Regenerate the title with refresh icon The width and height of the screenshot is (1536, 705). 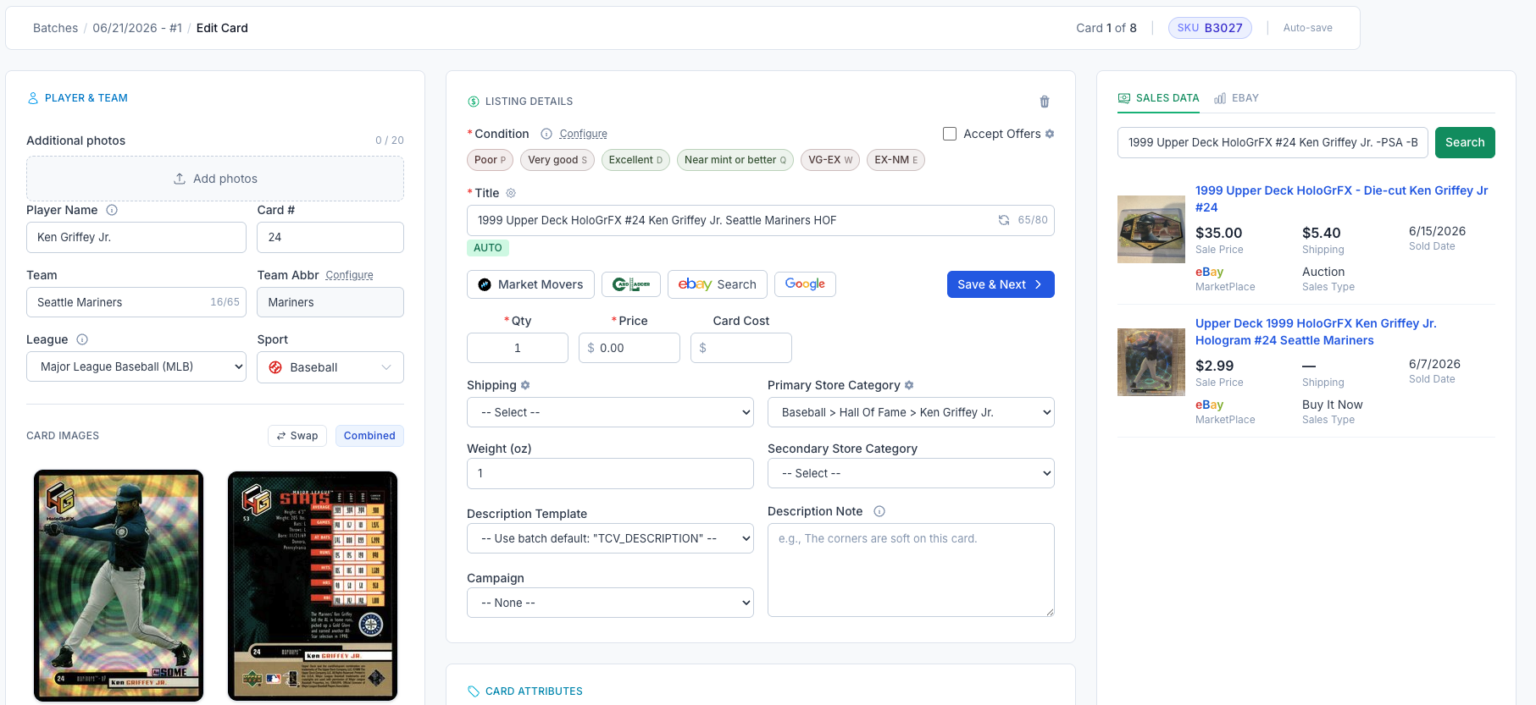[x=1004, y=220]
